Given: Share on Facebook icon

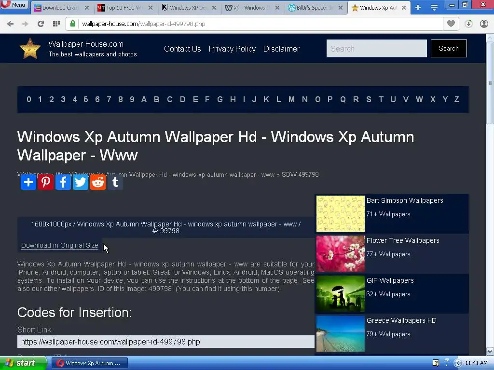Looking at the screenshot, I should (x=63, y=182).
